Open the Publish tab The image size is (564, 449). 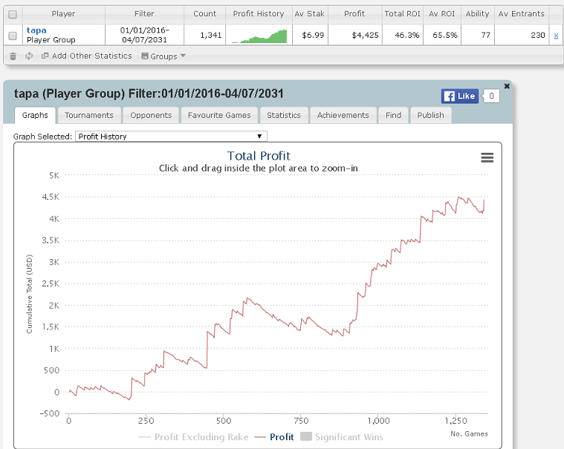pyautogui.click(x=430, y=115)
